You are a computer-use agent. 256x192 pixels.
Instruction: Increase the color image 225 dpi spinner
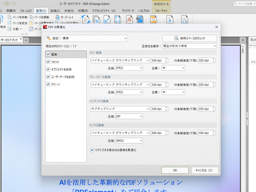click(x=213, y=59)
